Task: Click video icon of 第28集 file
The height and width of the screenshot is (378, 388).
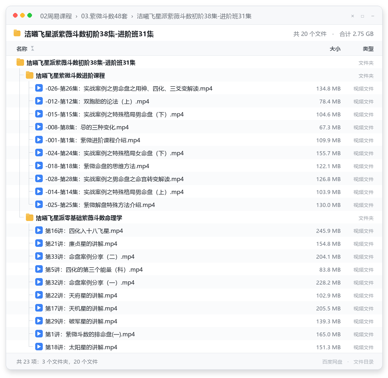Action: tap(39, 179)
